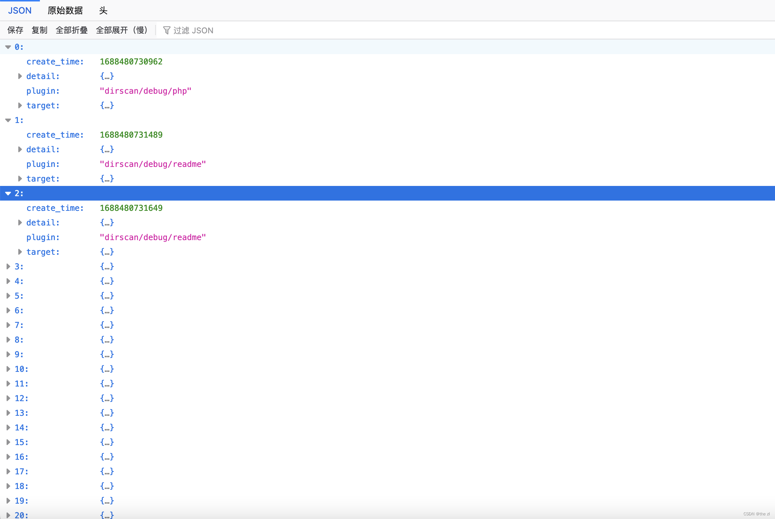
Task: Select the JSON tab
Action: pos(20,11)
